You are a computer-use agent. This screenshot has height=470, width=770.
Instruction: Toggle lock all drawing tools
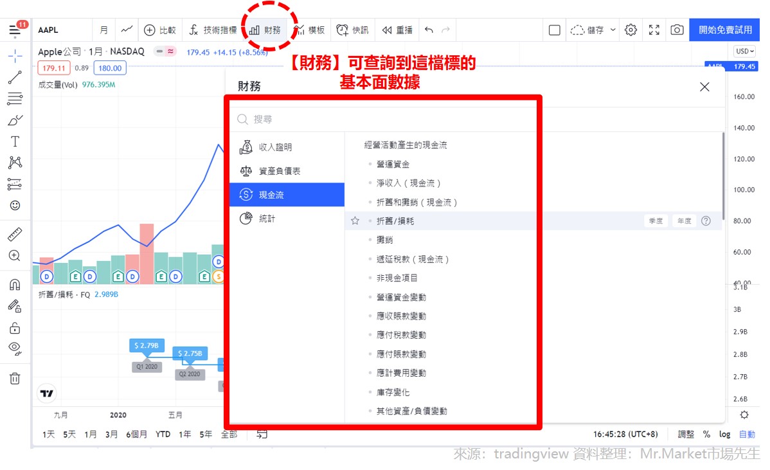tap(15, 327)
